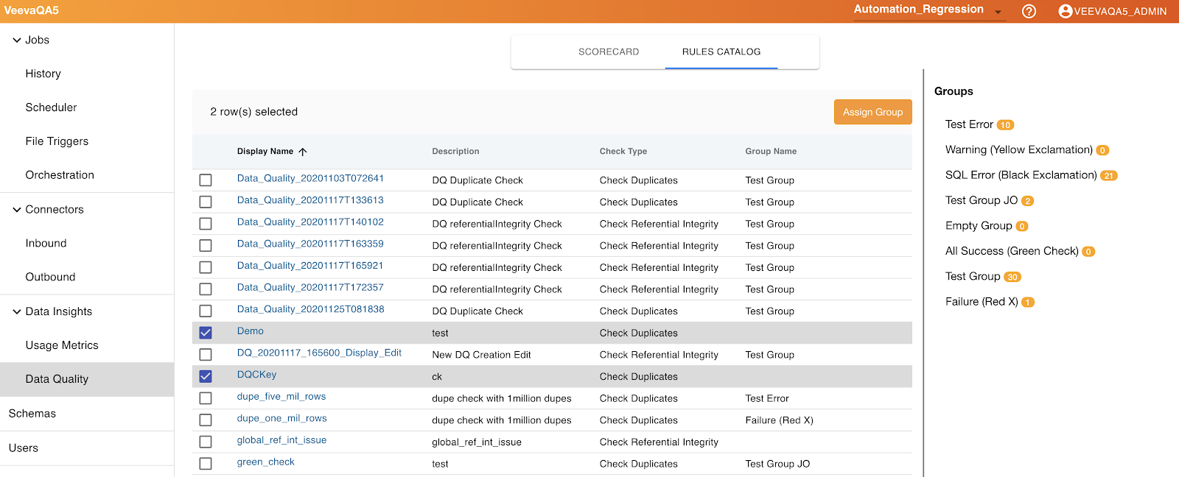Click the SQL Error group count badge
This screenshot has width=1179, height=477.
tap(1108, 176)
